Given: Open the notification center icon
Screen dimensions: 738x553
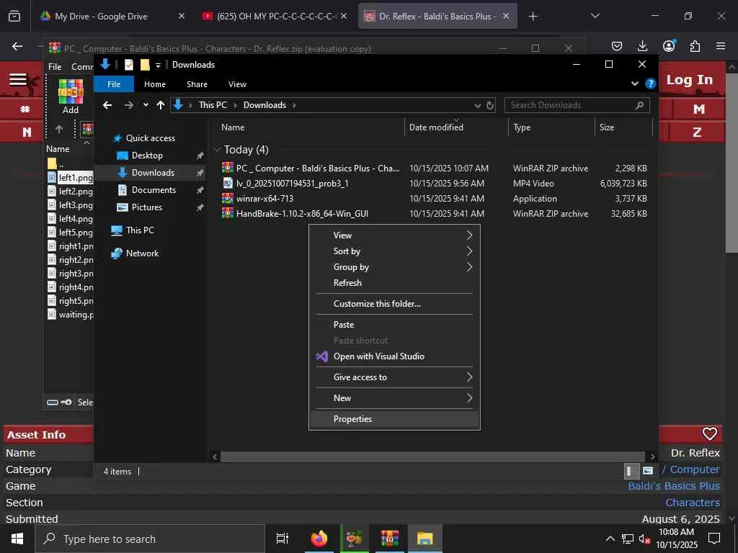Looking at the screenshot, I should pos(714,539).
